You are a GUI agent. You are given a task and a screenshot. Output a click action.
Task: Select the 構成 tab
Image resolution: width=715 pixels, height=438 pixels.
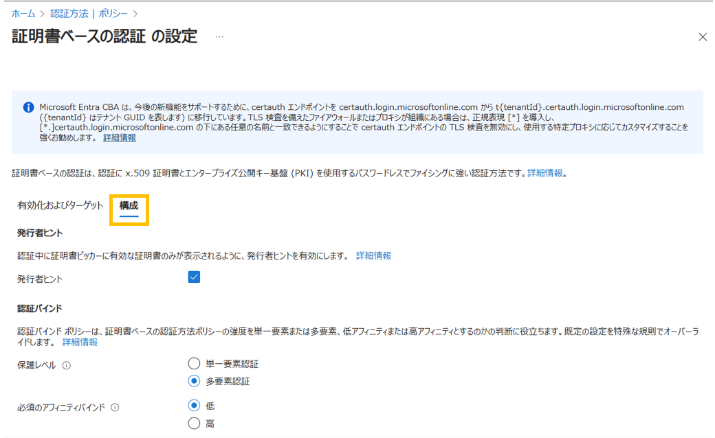(x=129, y=206)
